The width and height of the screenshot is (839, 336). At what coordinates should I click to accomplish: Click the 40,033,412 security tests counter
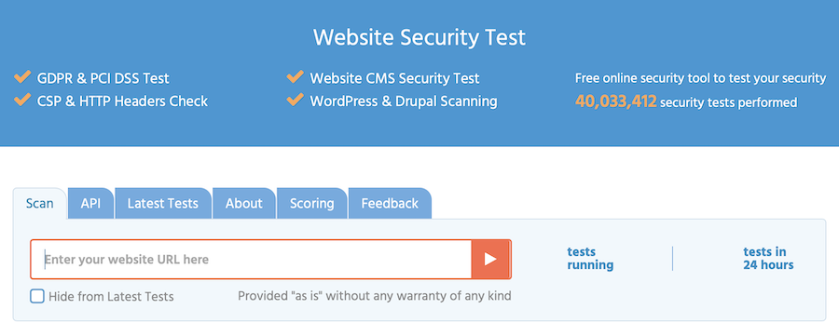615,101
